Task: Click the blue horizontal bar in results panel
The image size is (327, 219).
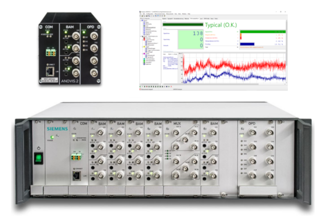Action: 247,45
